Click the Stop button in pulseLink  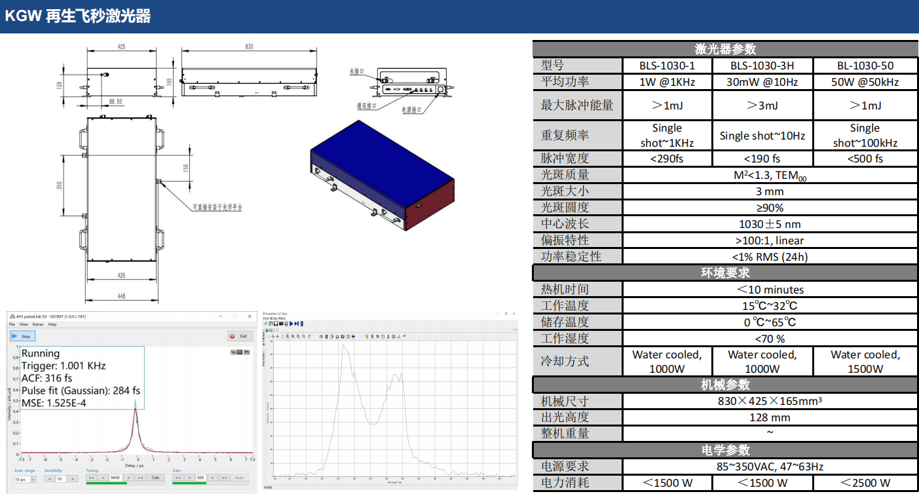pyautogui.click(x=22, y=336)
